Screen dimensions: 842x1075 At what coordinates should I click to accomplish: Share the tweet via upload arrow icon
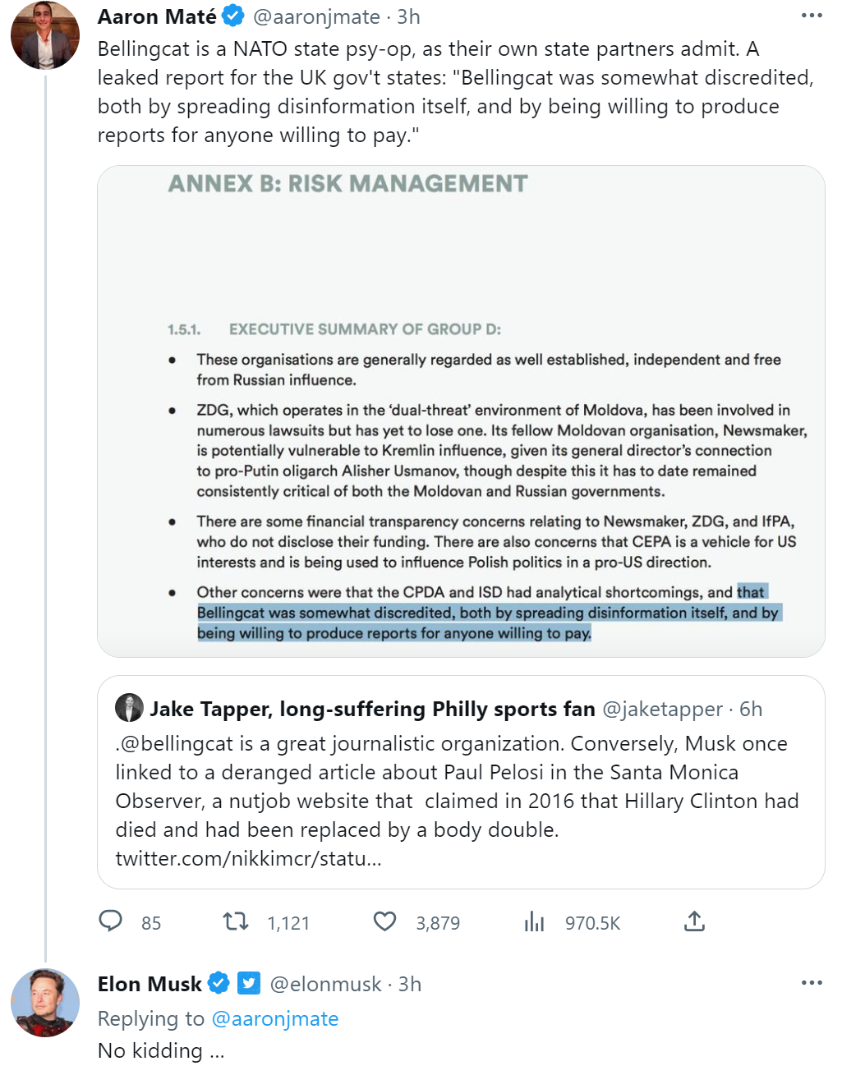[x=694, y=921]
